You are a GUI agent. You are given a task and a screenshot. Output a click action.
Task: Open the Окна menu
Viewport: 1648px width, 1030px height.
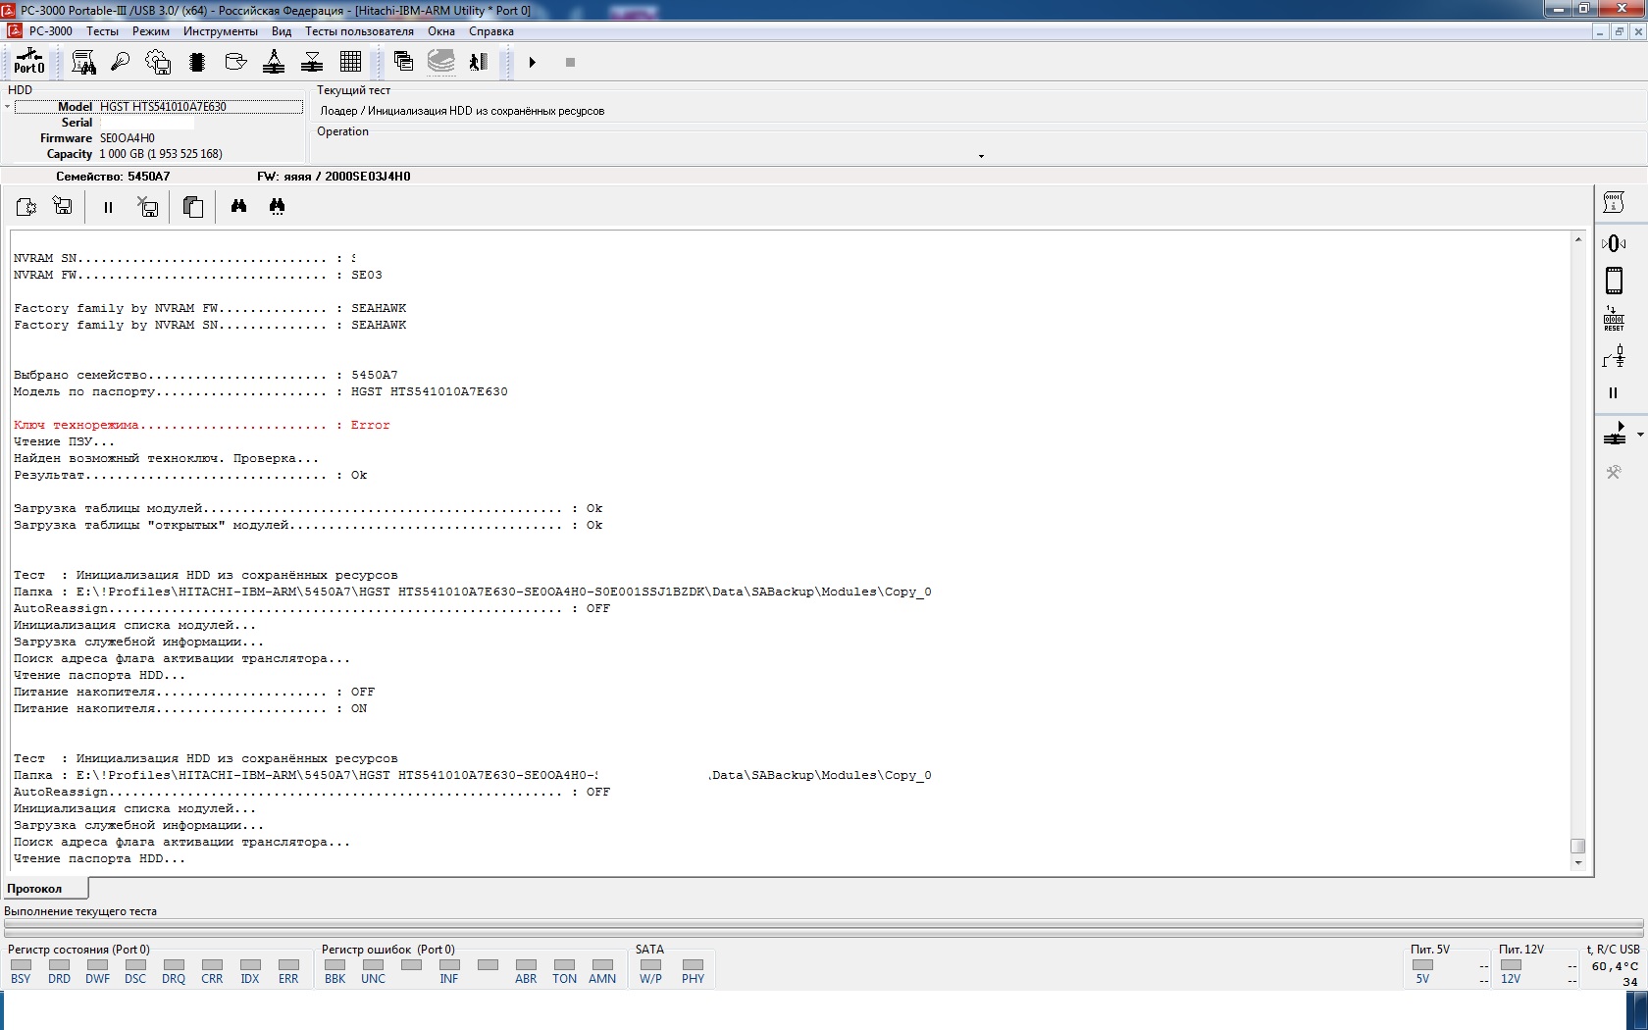pos(441,31)
